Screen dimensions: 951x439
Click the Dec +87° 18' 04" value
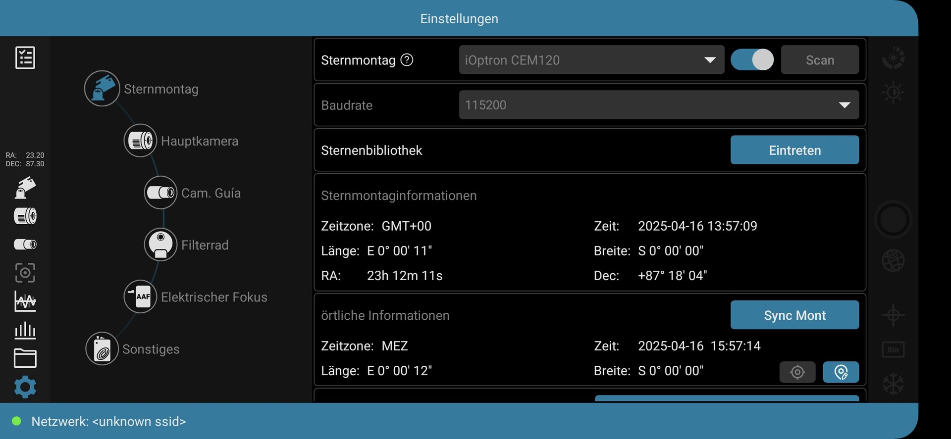672,276
